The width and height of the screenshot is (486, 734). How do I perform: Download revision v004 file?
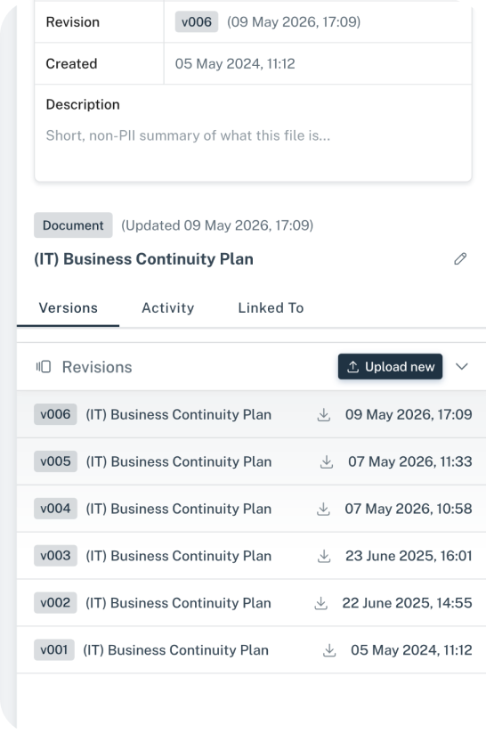[x=323, y=509]
